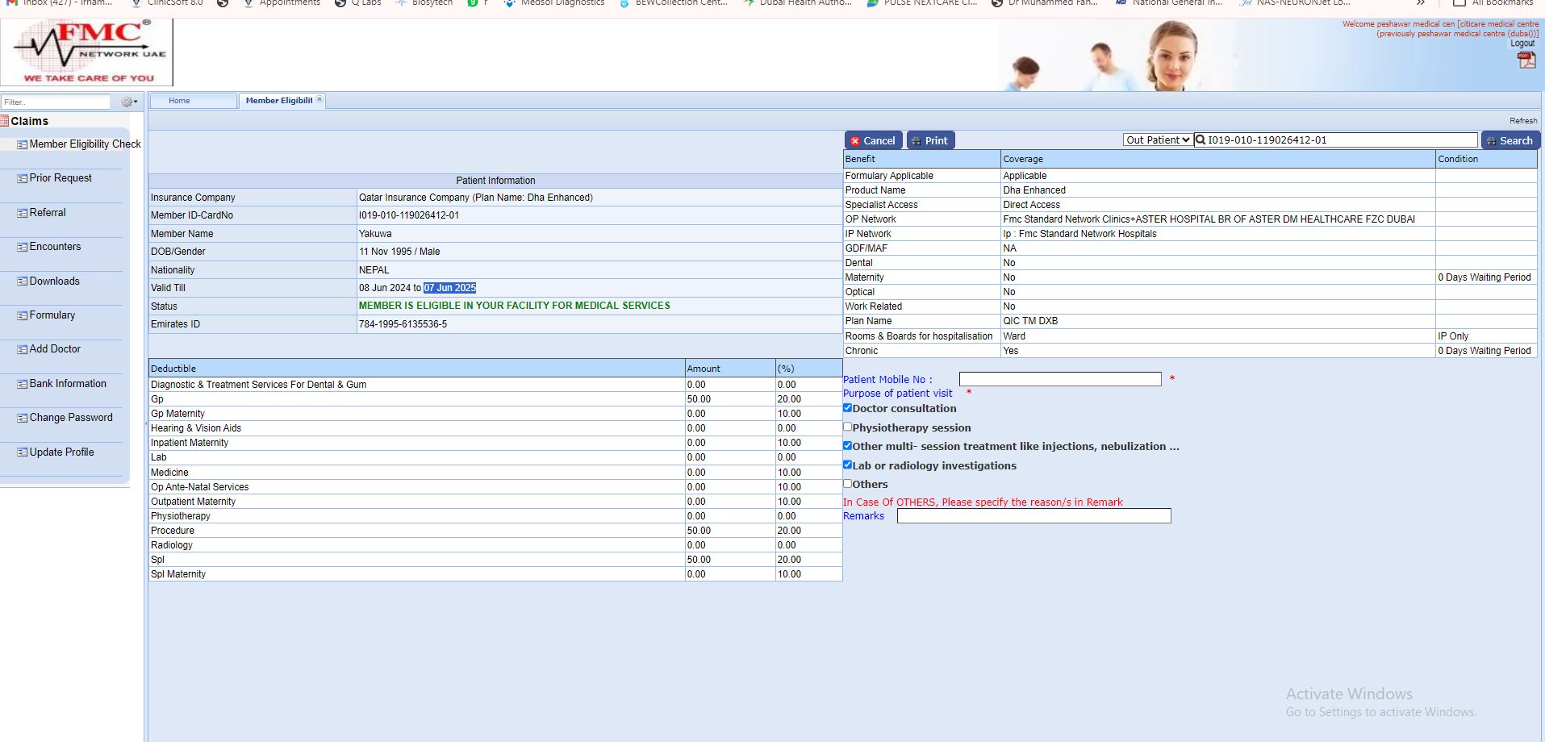This screenshot has width=1545, height=742.
Task: Click the Encounters sidebar icon
Action: tap(23, 247)
